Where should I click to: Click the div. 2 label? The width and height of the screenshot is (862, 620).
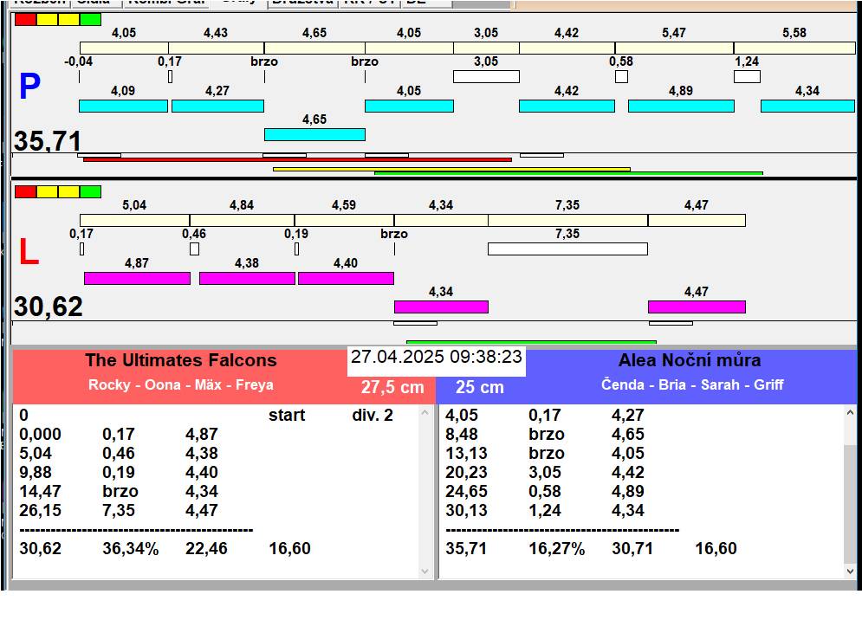click(x=373, y=416)
